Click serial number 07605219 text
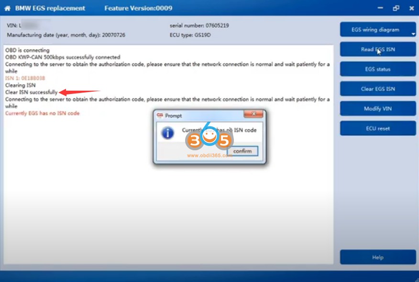Screen dimensions: 419x282 tap(199, 26)
